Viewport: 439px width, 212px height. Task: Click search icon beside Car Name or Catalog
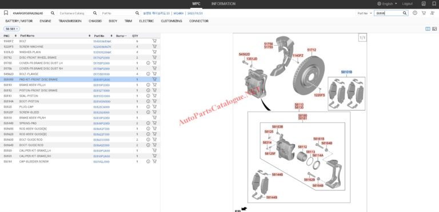tap(95, 13)
